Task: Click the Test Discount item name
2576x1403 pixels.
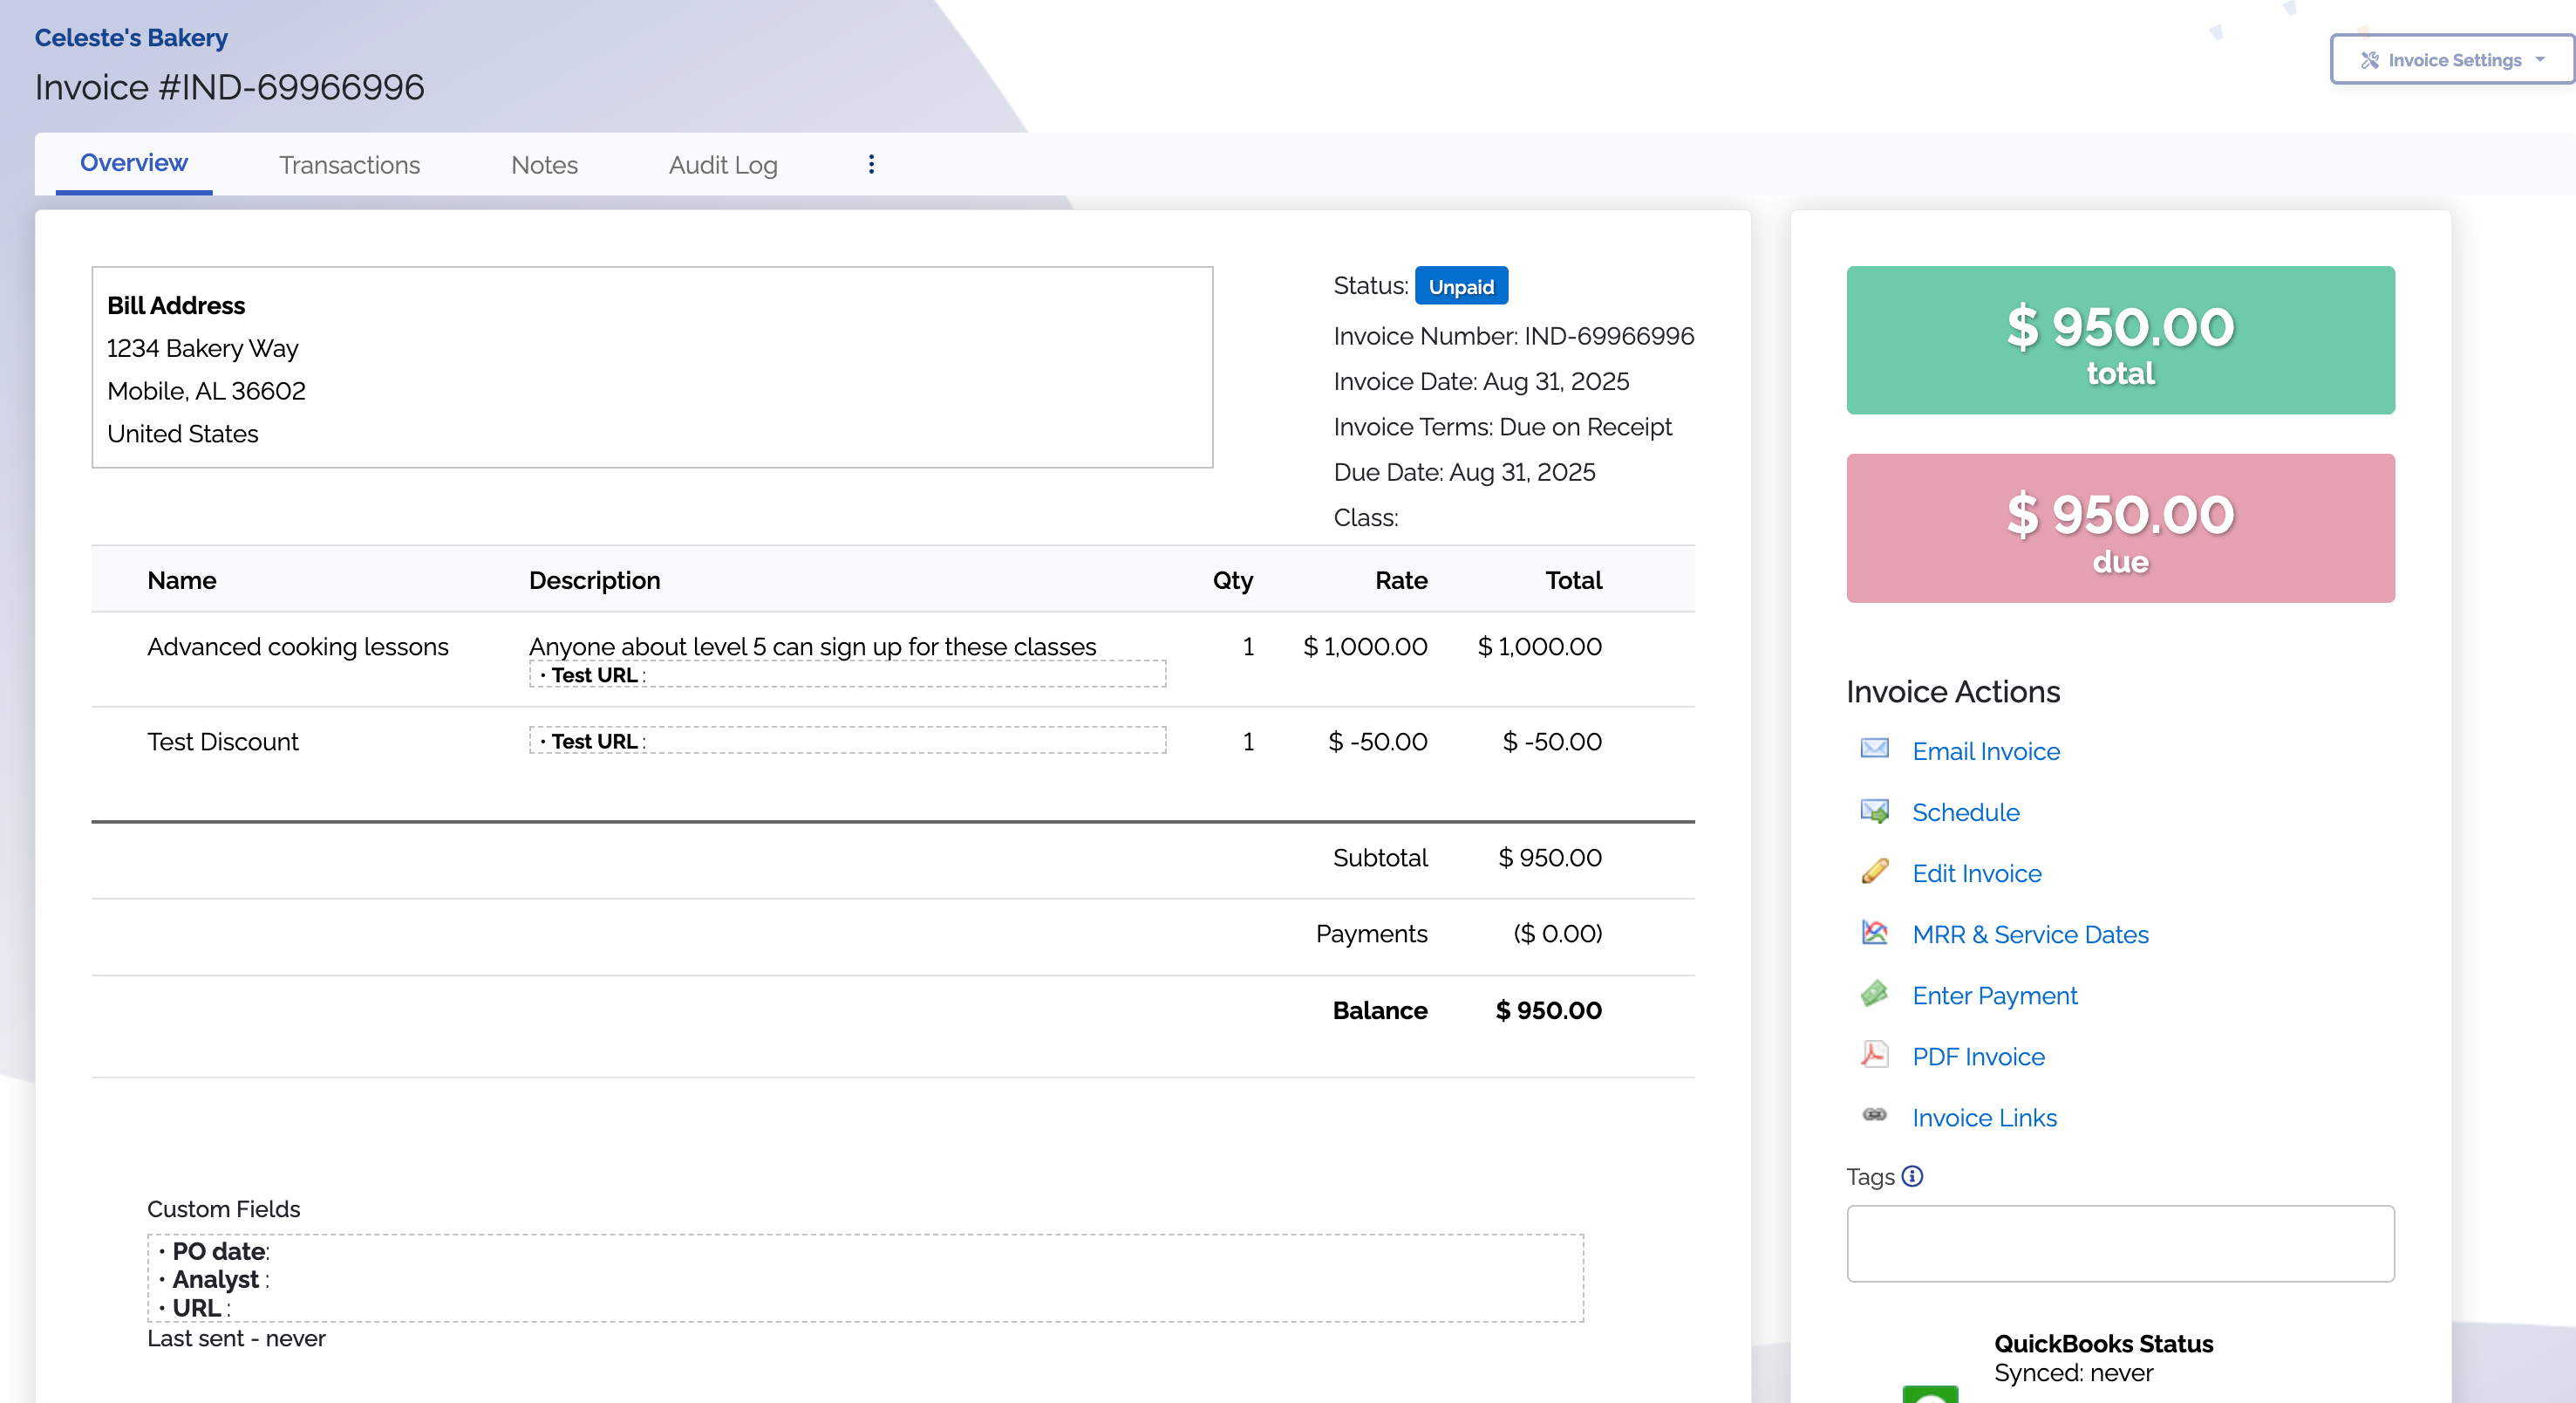Action: tap(223, 742)
